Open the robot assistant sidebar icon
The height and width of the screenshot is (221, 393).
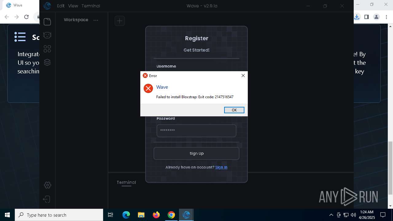pos(47,35)
